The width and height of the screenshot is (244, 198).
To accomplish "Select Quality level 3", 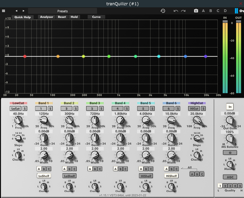I will 230,186.
